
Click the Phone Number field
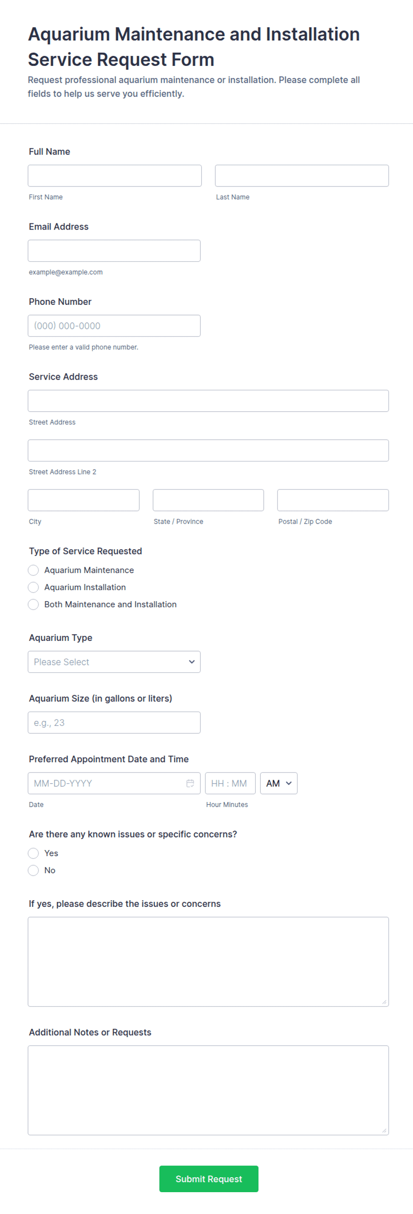pos(114,325)
